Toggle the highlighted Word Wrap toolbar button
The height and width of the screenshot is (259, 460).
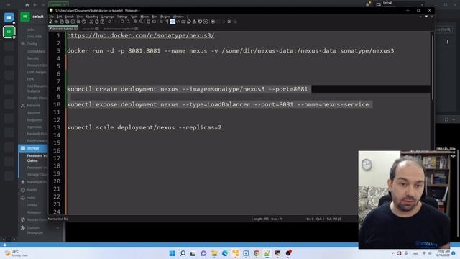[x=172, y=22]
